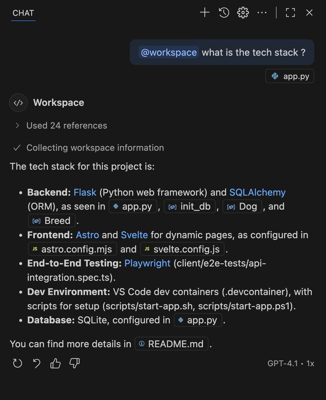326x400 pixels.
Task: Open svelte.config.js file reference
Action: pos(182,249)
